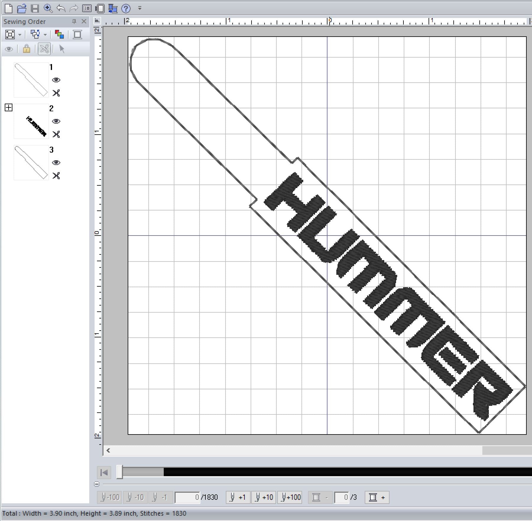532x521 pixels.
Task: Jump to the next thread color
Action: click(377, 497)
